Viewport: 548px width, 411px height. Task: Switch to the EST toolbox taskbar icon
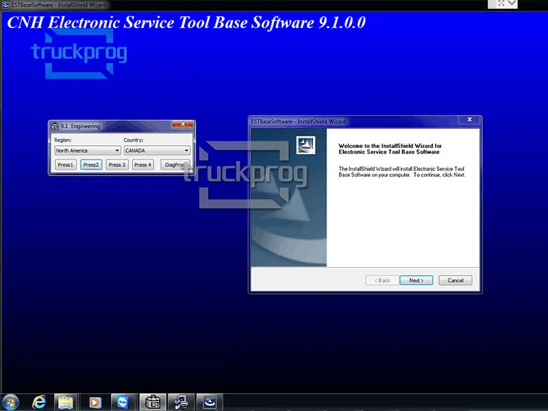coord(152,402)
